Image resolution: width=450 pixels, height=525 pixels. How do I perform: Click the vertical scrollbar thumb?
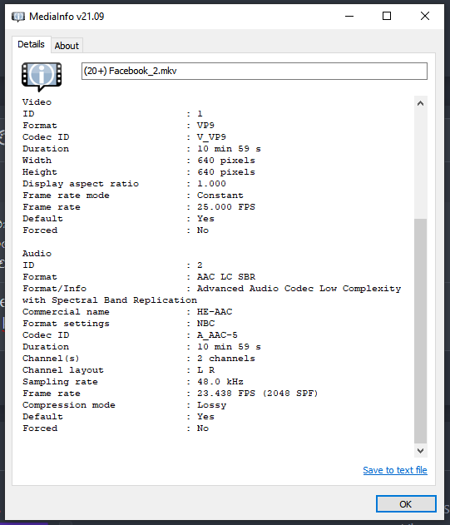click(x=421, y=331)
